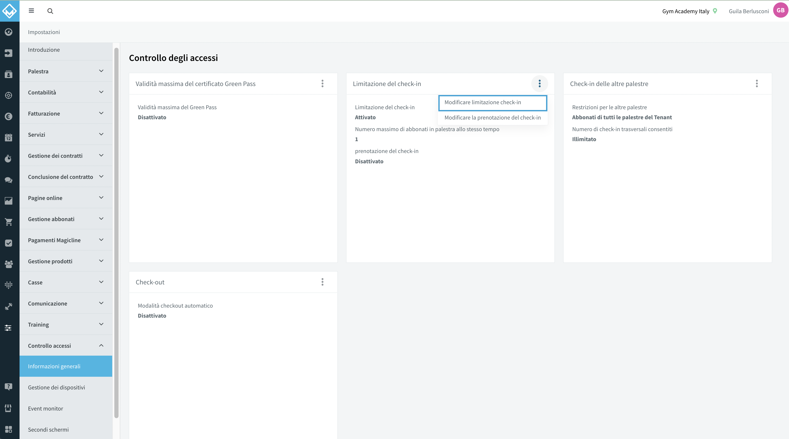Open the hamburger menu icon
The height and width of the screenshot is (439, 789).
(31, 11)
